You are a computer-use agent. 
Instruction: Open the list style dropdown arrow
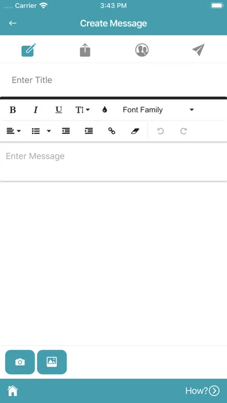tap(49, 131)
